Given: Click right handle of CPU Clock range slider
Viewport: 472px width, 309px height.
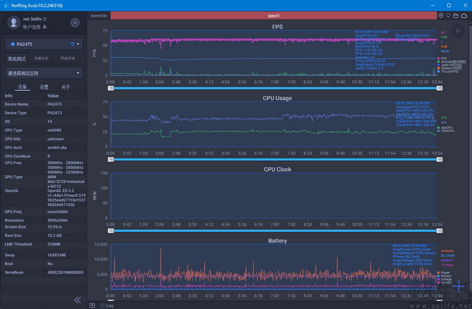Looking at the screenshot, I should 439,231.
